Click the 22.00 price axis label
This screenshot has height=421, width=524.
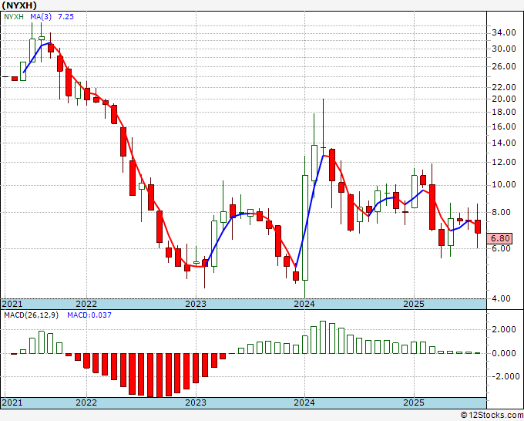pyautogui.click(x=504, y=87)
